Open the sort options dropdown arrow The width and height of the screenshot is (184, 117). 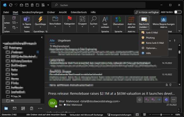(x=170, y=41)
